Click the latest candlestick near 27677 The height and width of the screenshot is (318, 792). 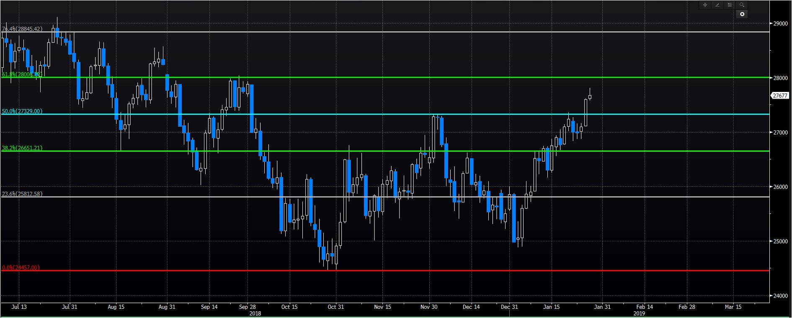pos(590,97)
